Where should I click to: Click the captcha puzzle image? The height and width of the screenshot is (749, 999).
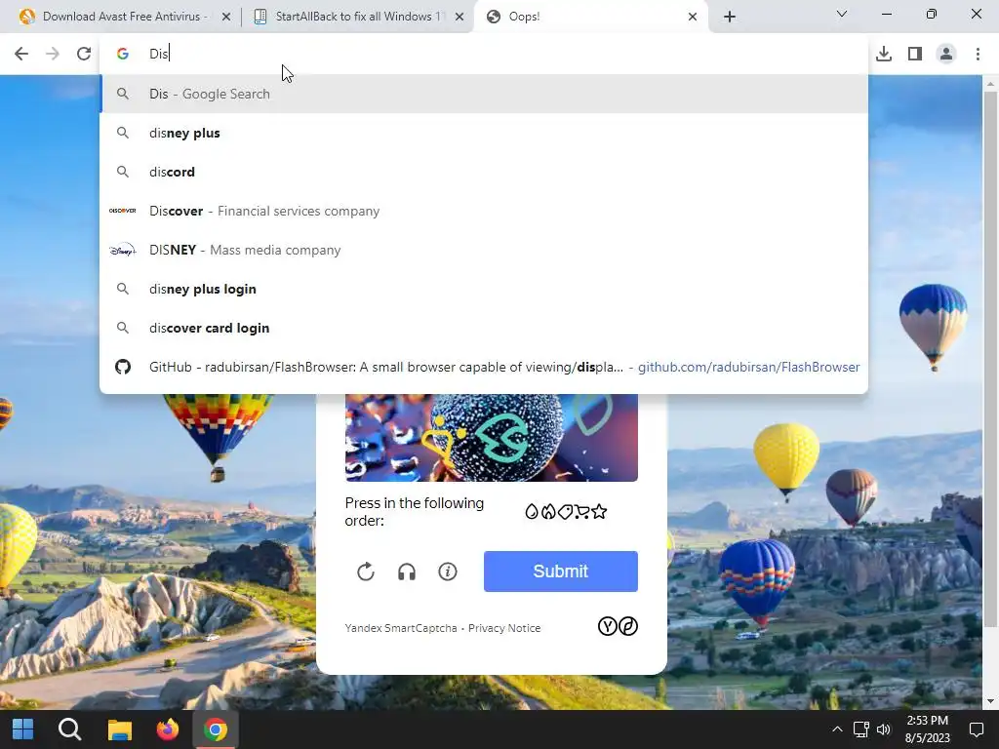(492, 438)
